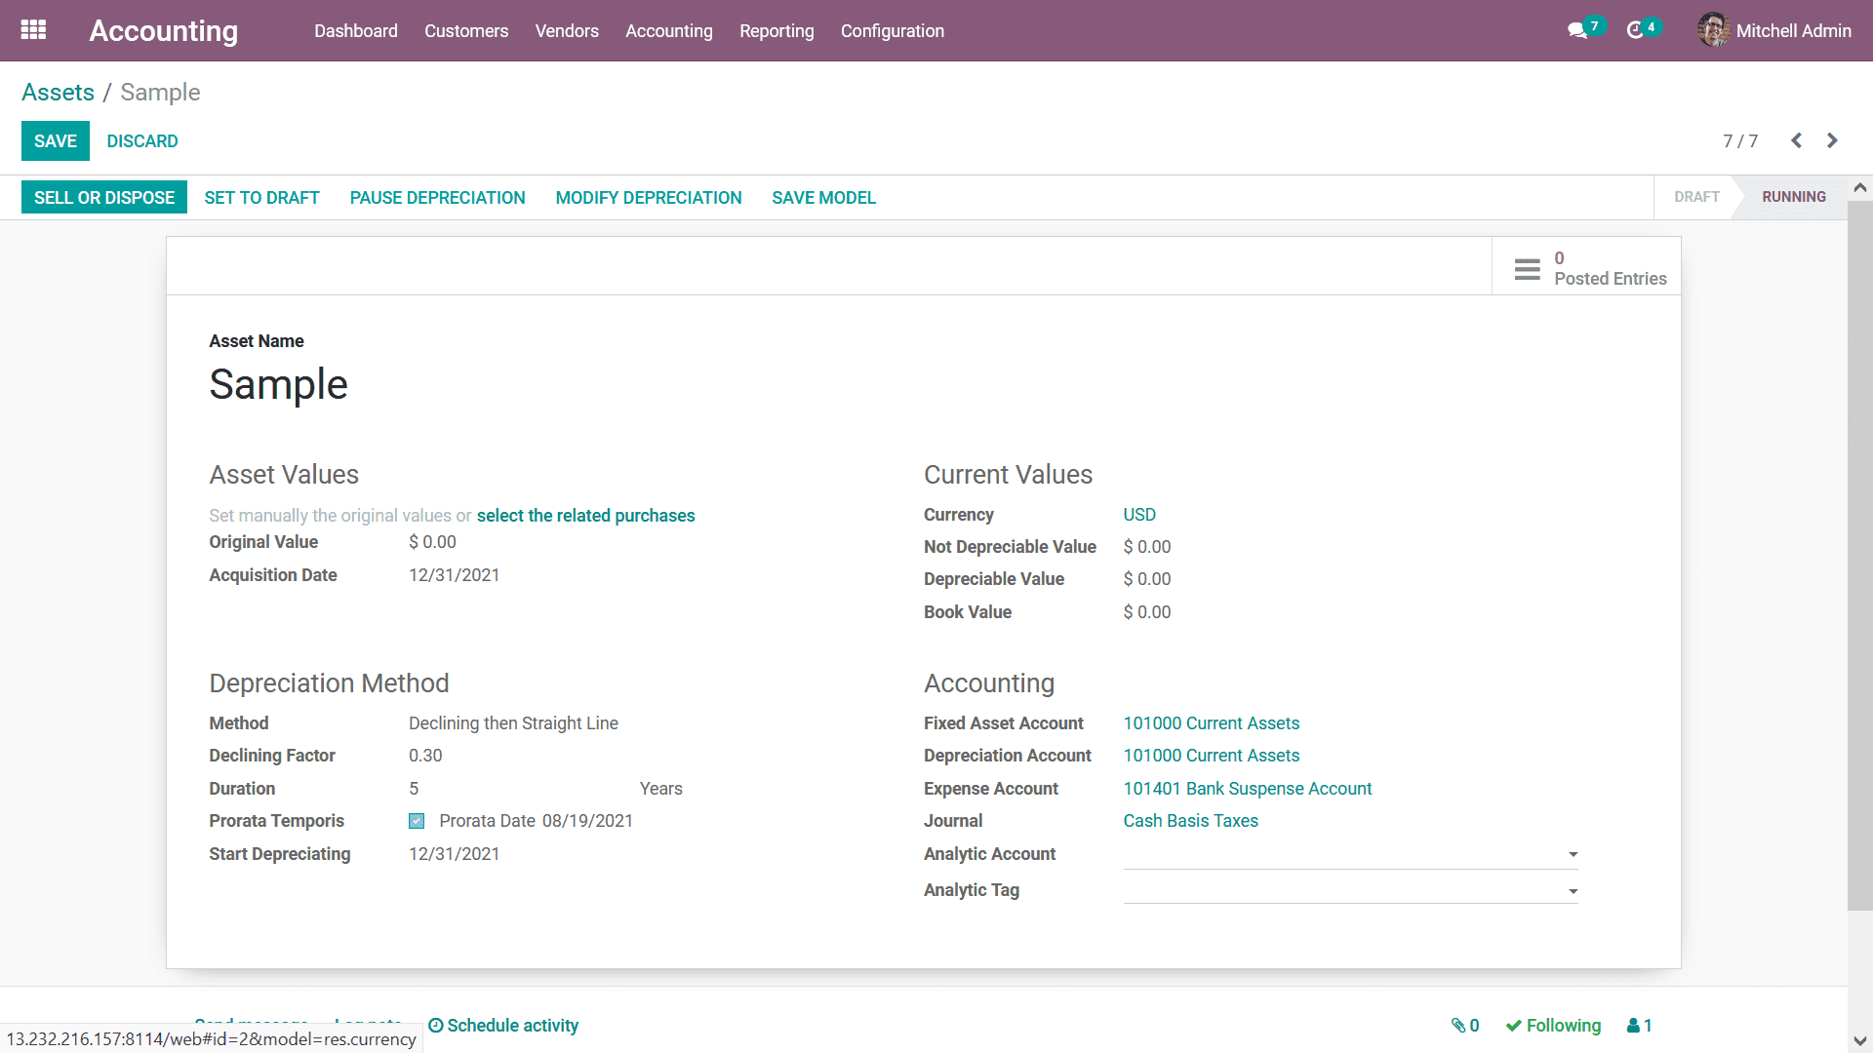Open the apps grid menu
The image size is (1873, 1053).
click(33, 30)
